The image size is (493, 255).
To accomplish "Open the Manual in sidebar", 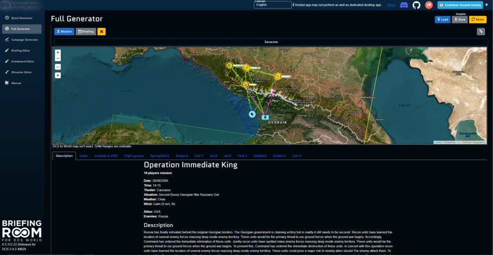I will [x=22, y=83].
